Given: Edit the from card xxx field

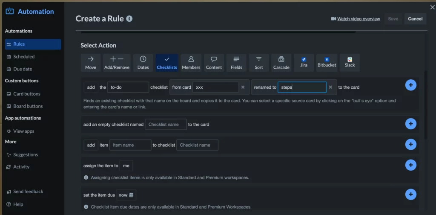Looking at the screenshot, I should coord(215,87).
